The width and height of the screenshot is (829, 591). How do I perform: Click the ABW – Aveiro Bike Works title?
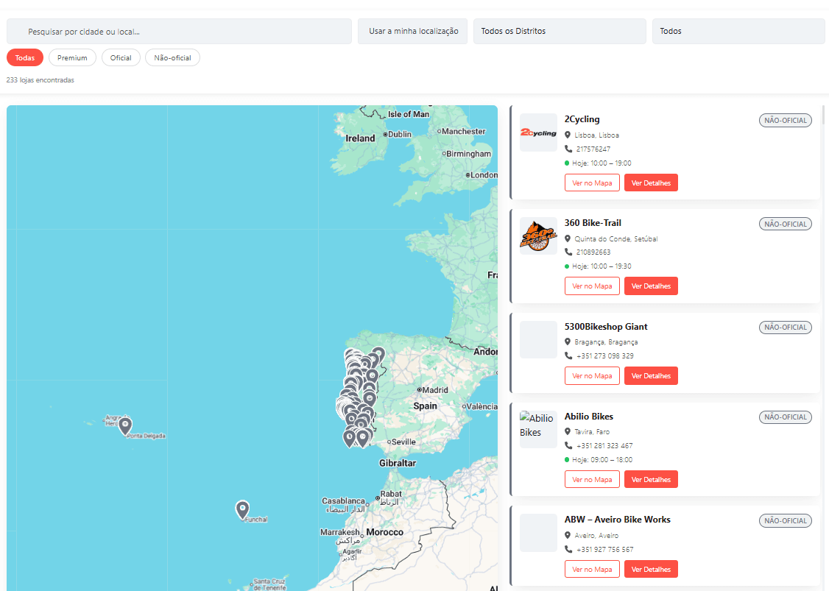point(618,520)
